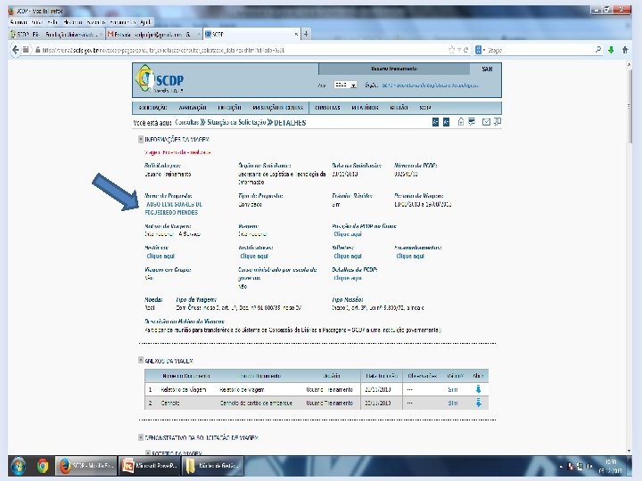Click the 'Clique aqui' link under Encaminhamentos
Screen dimensions: 642x481
(410, 256)
